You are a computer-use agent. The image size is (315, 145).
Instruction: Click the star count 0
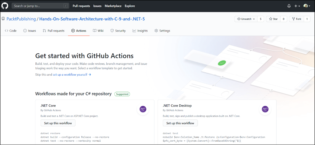pos(284,19)
